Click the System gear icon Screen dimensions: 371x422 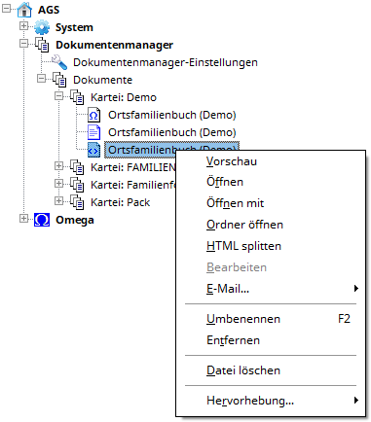42,27
